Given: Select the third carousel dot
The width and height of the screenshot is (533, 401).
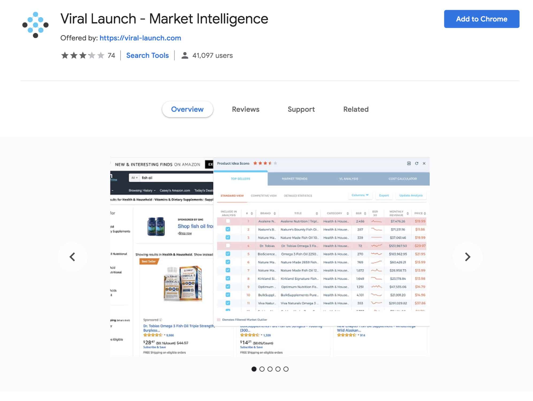Looking at the screenshot, I should pyautogui.click(x=270, y=369).
